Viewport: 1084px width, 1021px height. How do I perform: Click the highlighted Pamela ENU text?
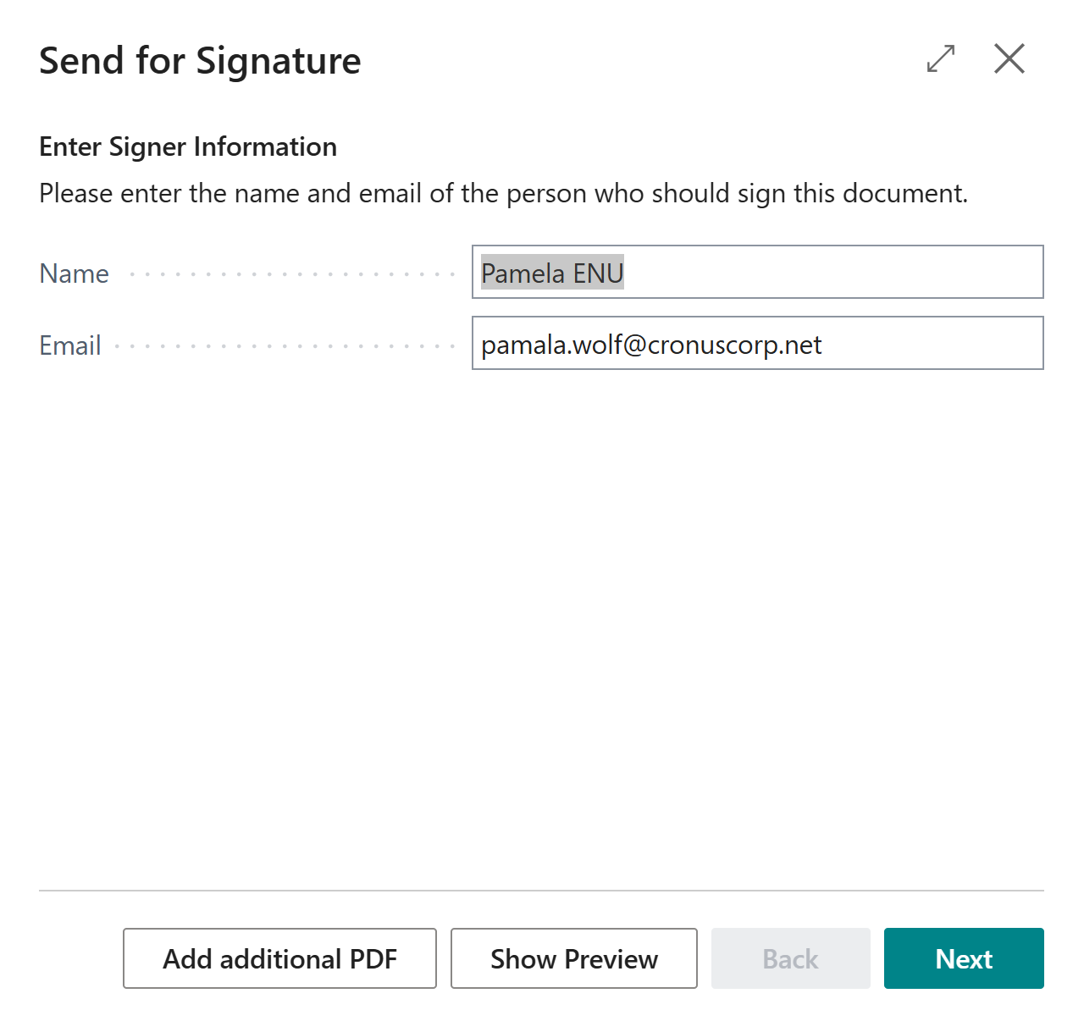(552, 273)
